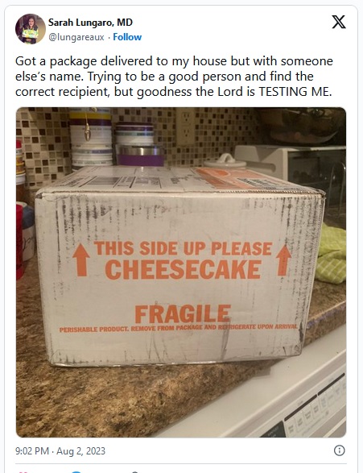The image size is (363, 473).
Task: Click the X logo in the tweet corner
Action: [x=339, y=22]
